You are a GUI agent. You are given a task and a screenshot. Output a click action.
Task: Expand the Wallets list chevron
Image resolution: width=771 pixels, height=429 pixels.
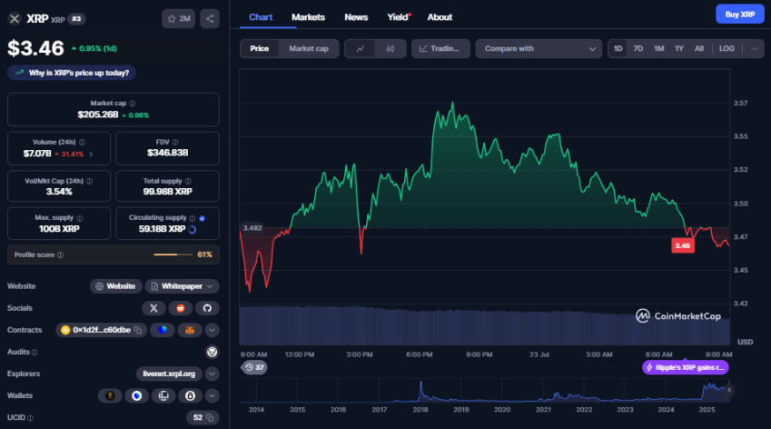point(212,395)
